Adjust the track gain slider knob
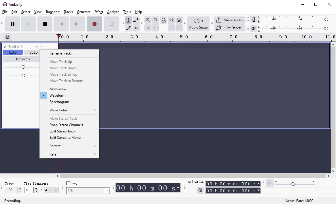Screen dimensions: 336x204 [x=23, y=67]
